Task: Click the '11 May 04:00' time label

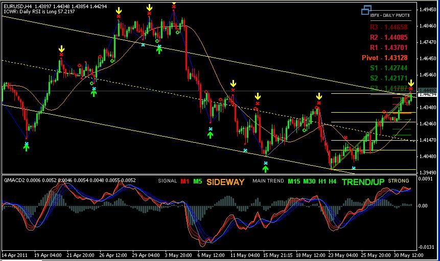Action: [x=245, y=255]
